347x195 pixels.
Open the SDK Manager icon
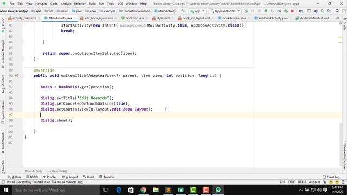click(329, 11)
